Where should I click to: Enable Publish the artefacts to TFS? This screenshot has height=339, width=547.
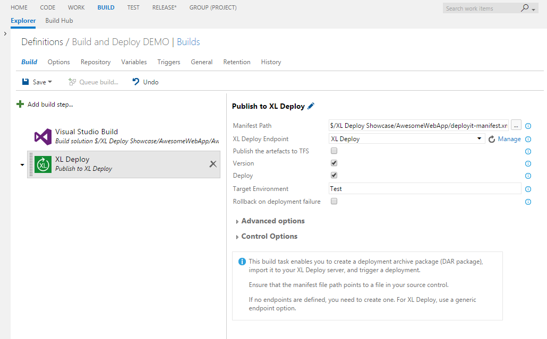click(x=334, y=151)
